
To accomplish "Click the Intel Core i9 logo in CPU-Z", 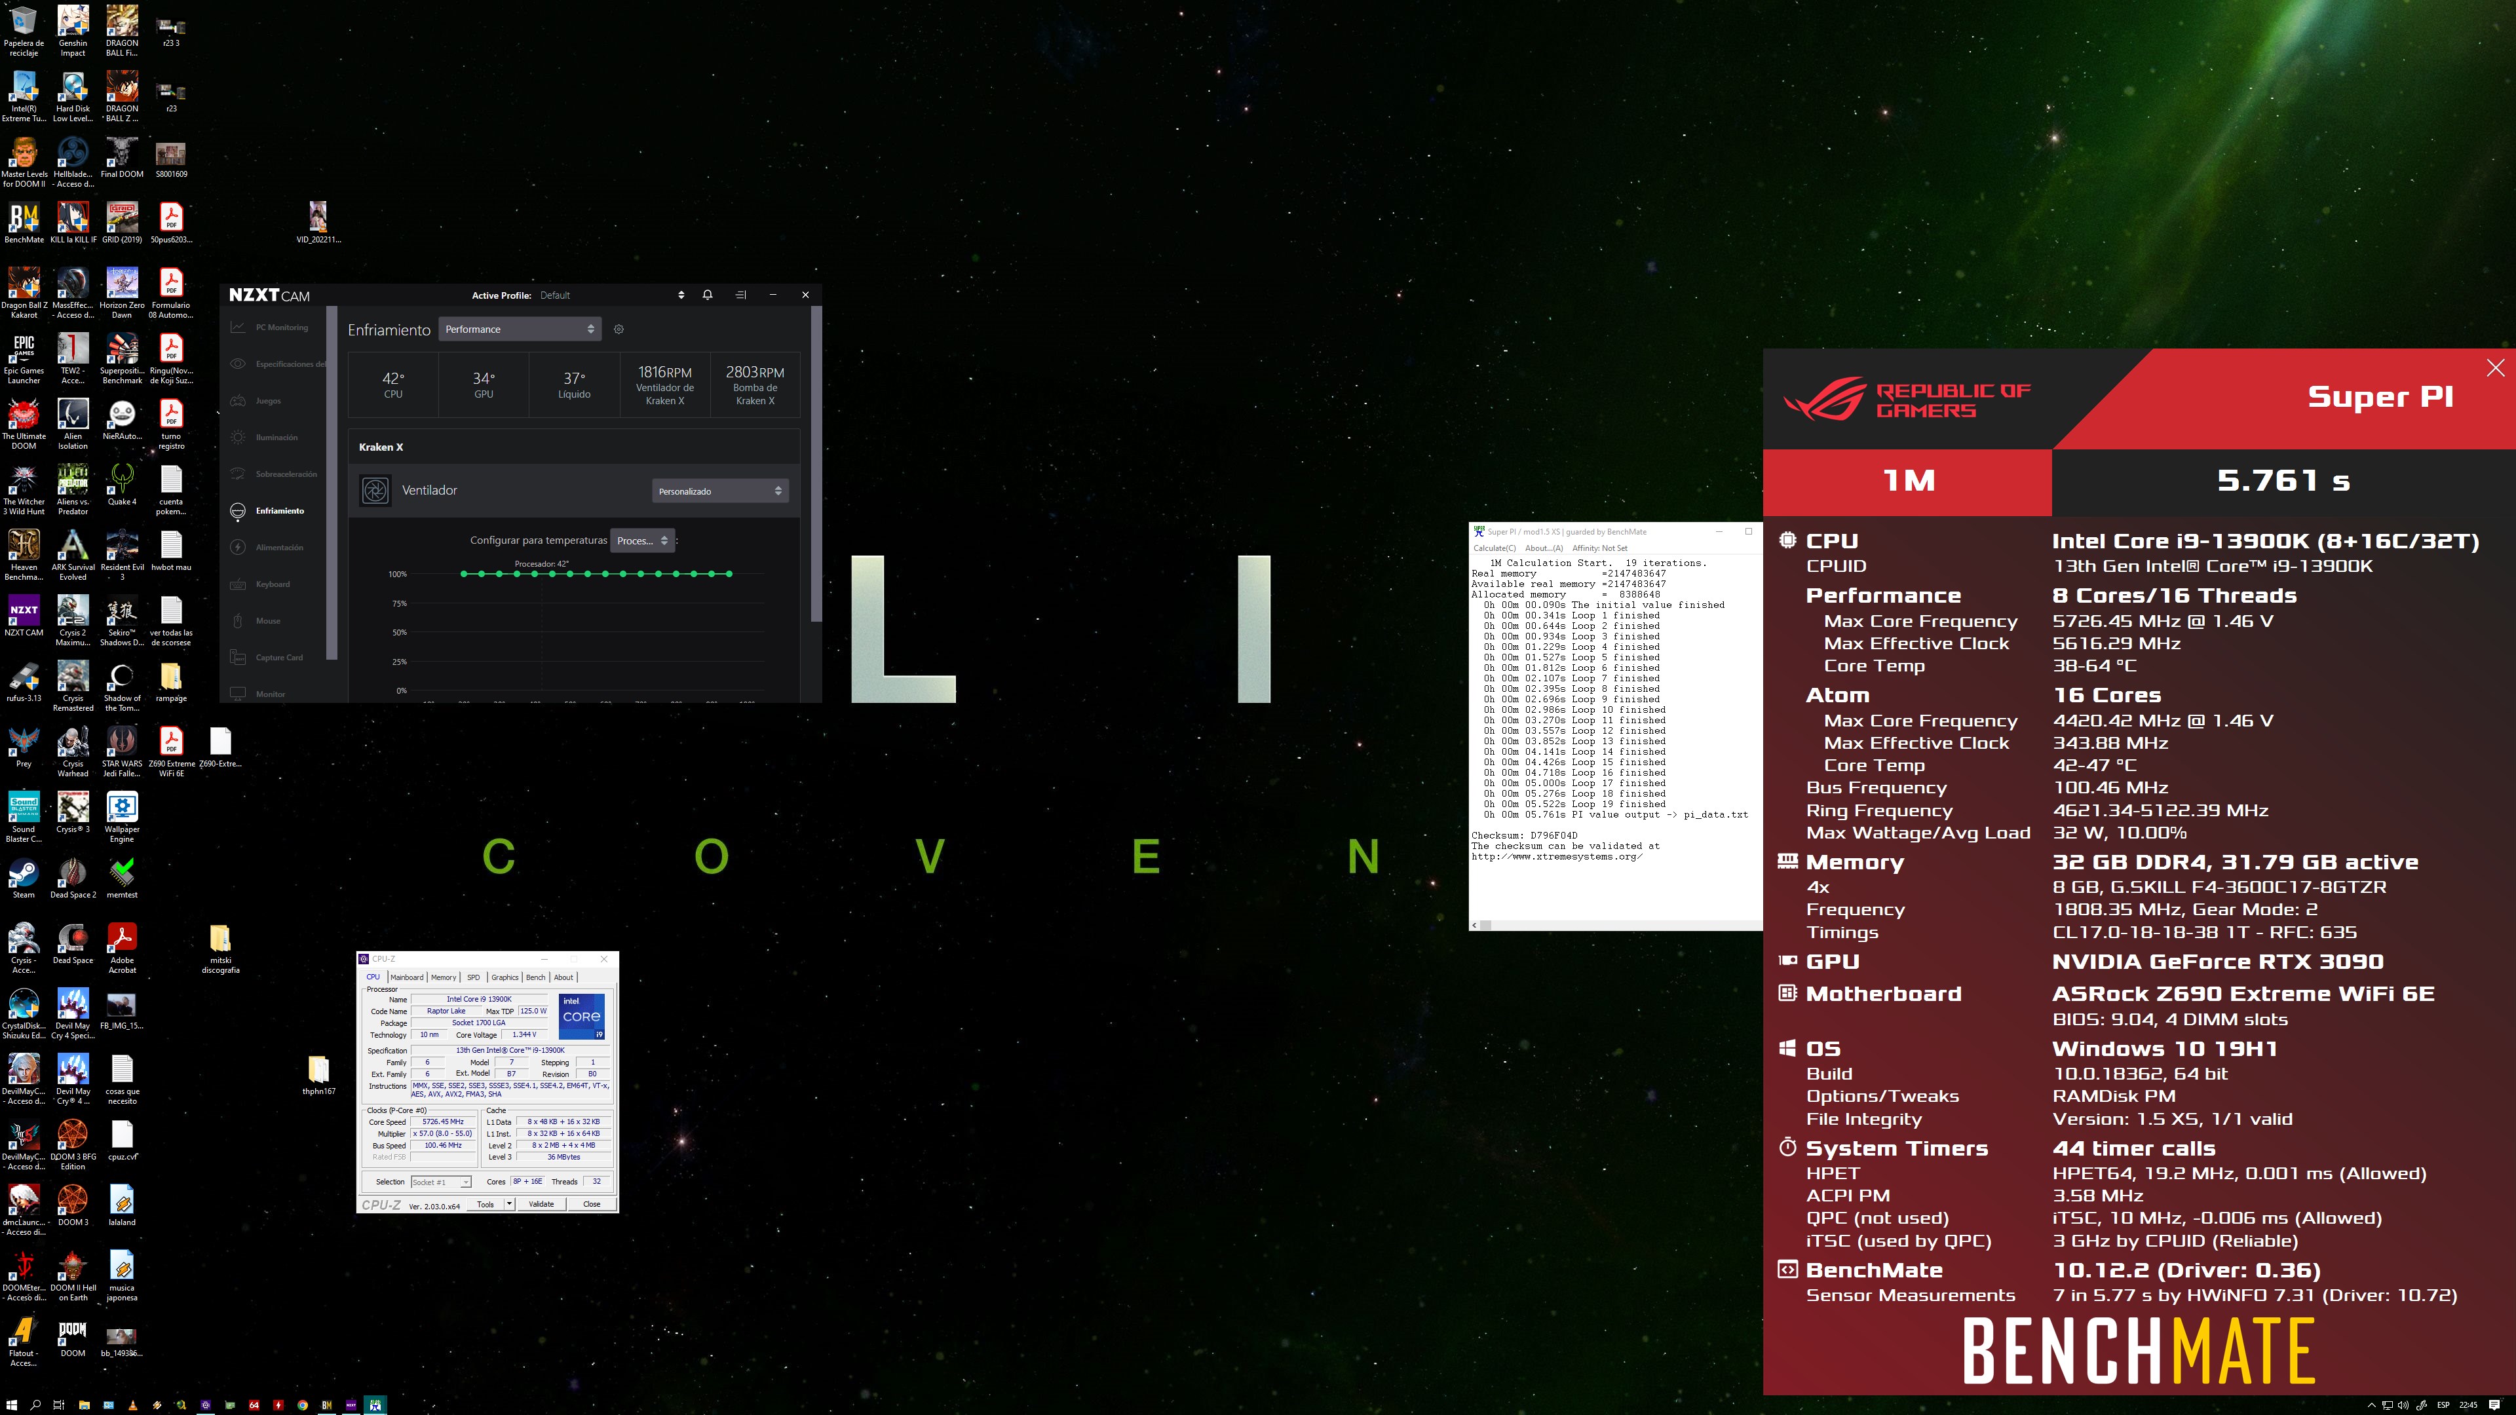I will (581, 1017).
